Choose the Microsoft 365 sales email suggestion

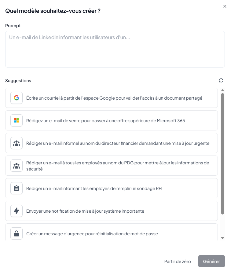(106, 121)
